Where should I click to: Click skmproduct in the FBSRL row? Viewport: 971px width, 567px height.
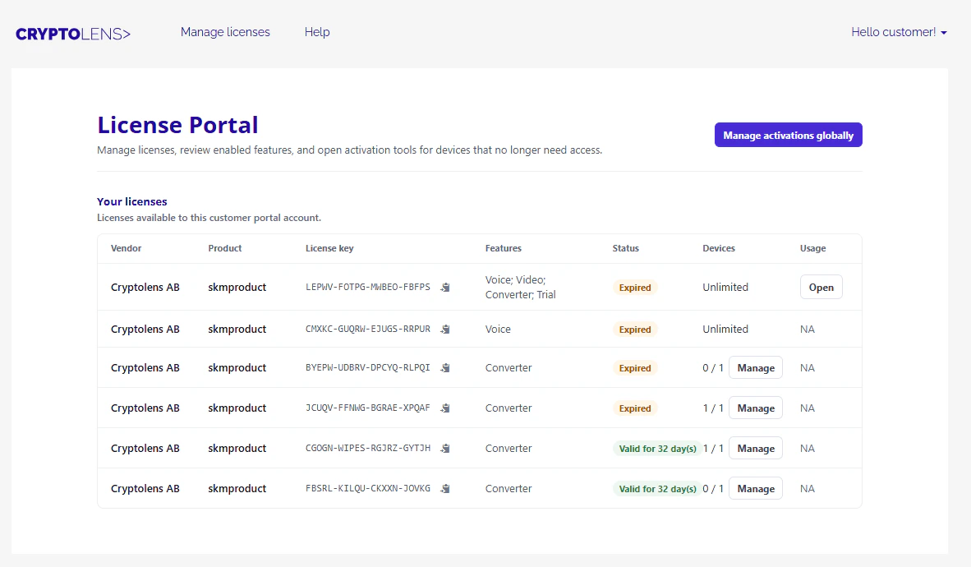point(237,488)
